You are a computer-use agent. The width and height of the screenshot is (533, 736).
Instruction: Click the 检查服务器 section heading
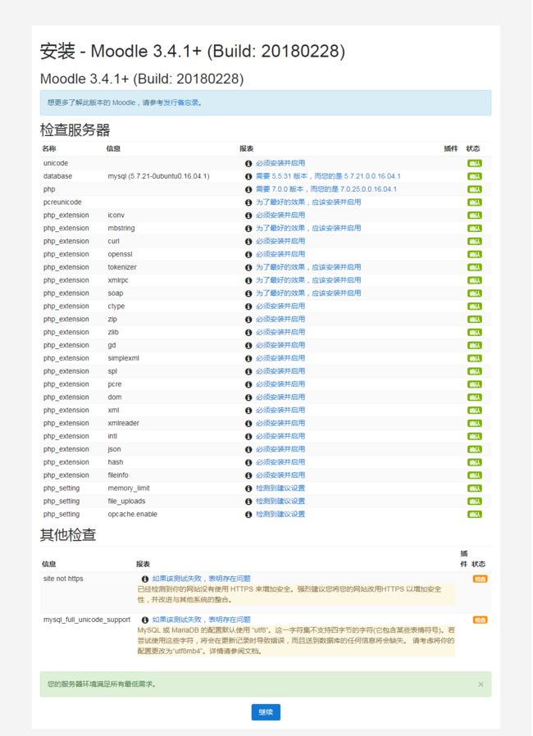(75, 130)
